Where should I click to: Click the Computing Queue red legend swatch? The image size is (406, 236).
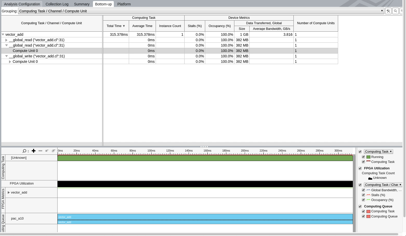(x=368, y=216)
